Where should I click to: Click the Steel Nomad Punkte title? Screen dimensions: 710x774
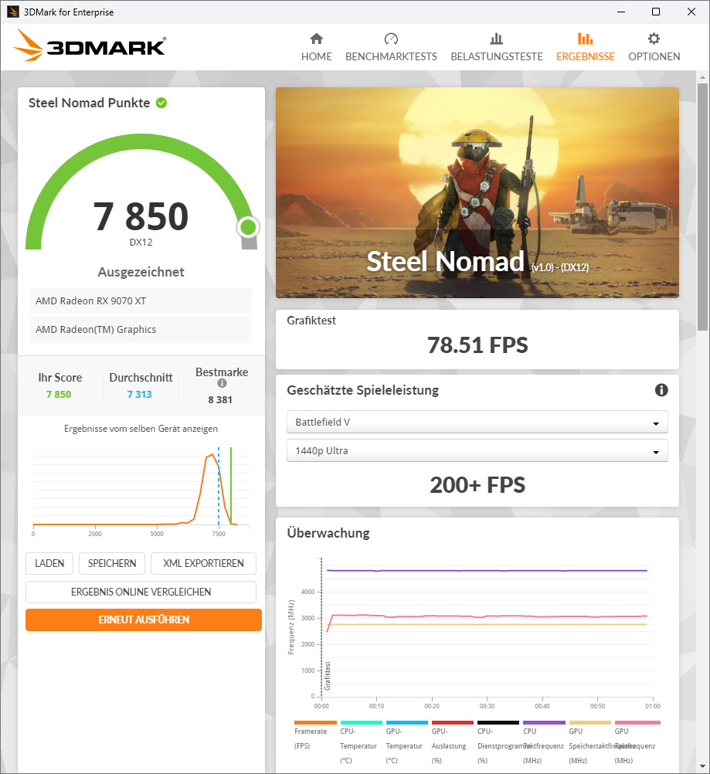tap(90, 103)
